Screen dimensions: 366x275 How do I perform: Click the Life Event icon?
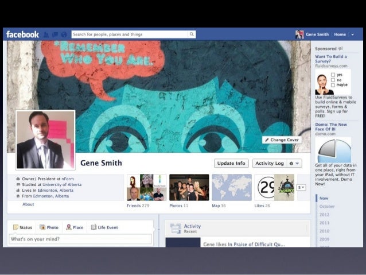[x=94, y=227]
